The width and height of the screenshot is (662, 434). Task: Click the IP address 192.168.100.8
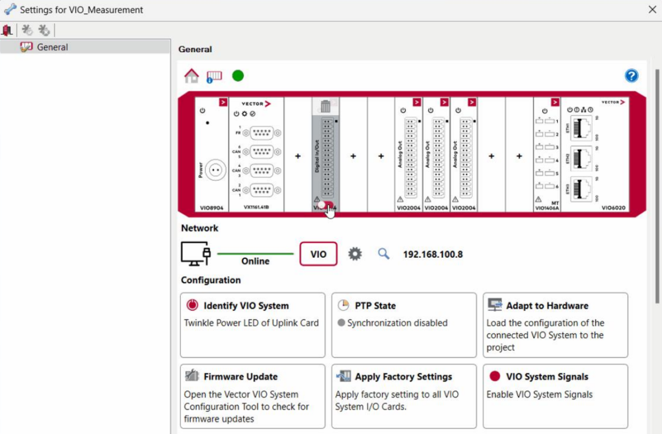coord(433,254)
